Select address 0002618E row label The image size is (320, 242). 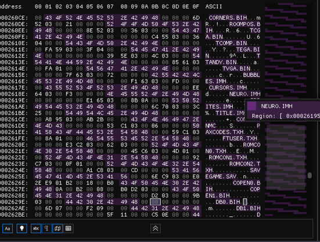click(x=14, y=94)
